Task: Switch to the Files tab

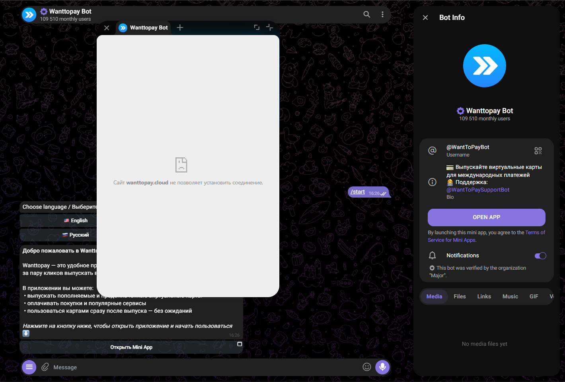Action: 460,296
